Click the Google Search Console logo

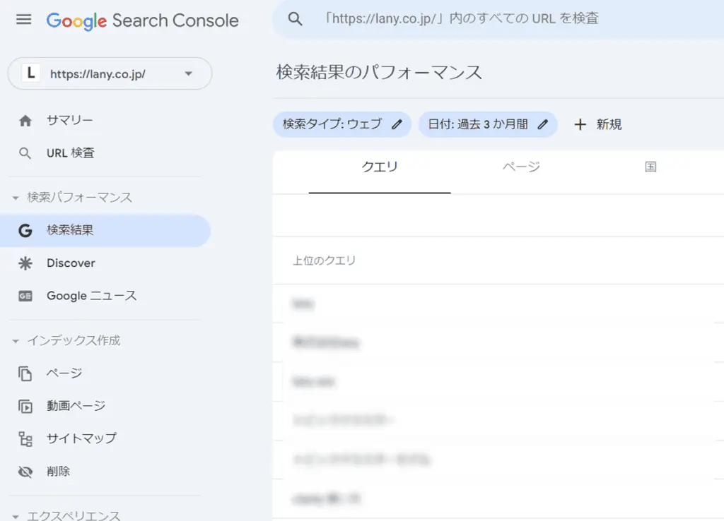click(x=143, y=20)
